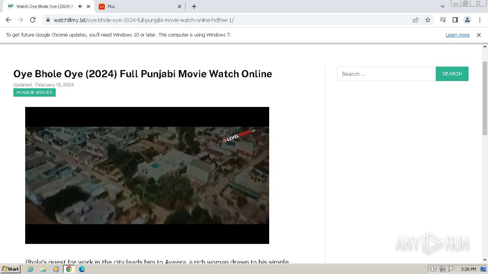Toggle Chrome side panel

(455, 20)
